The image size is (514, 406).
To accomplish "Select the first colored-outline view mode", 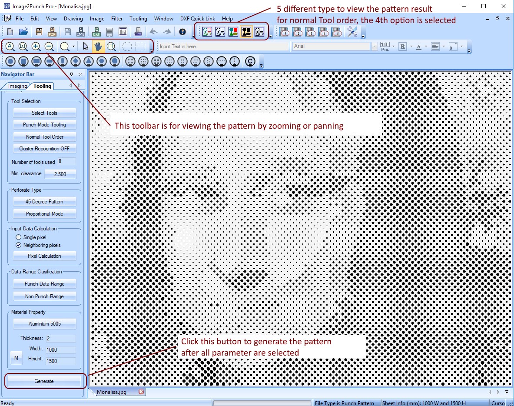I will pyautogui.click(x=207, y=32).
